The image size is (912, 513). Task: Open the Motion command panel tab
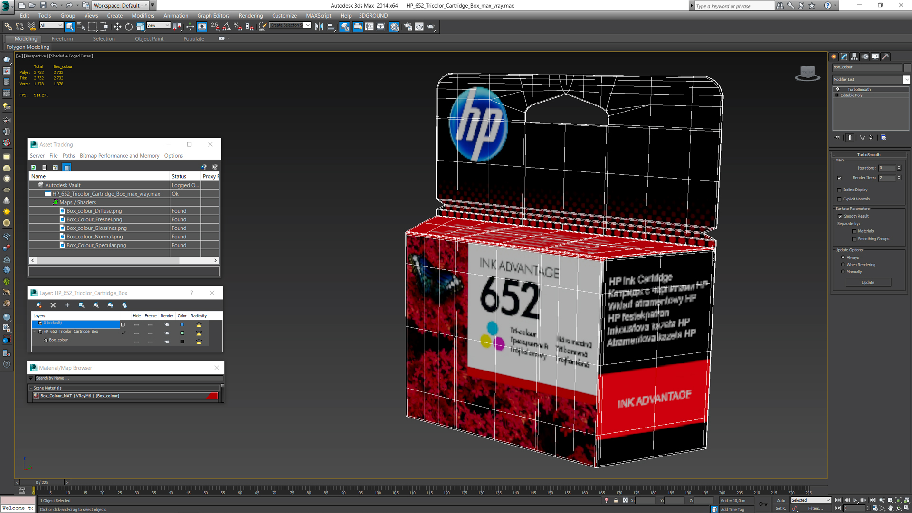(x=865, y=57)
